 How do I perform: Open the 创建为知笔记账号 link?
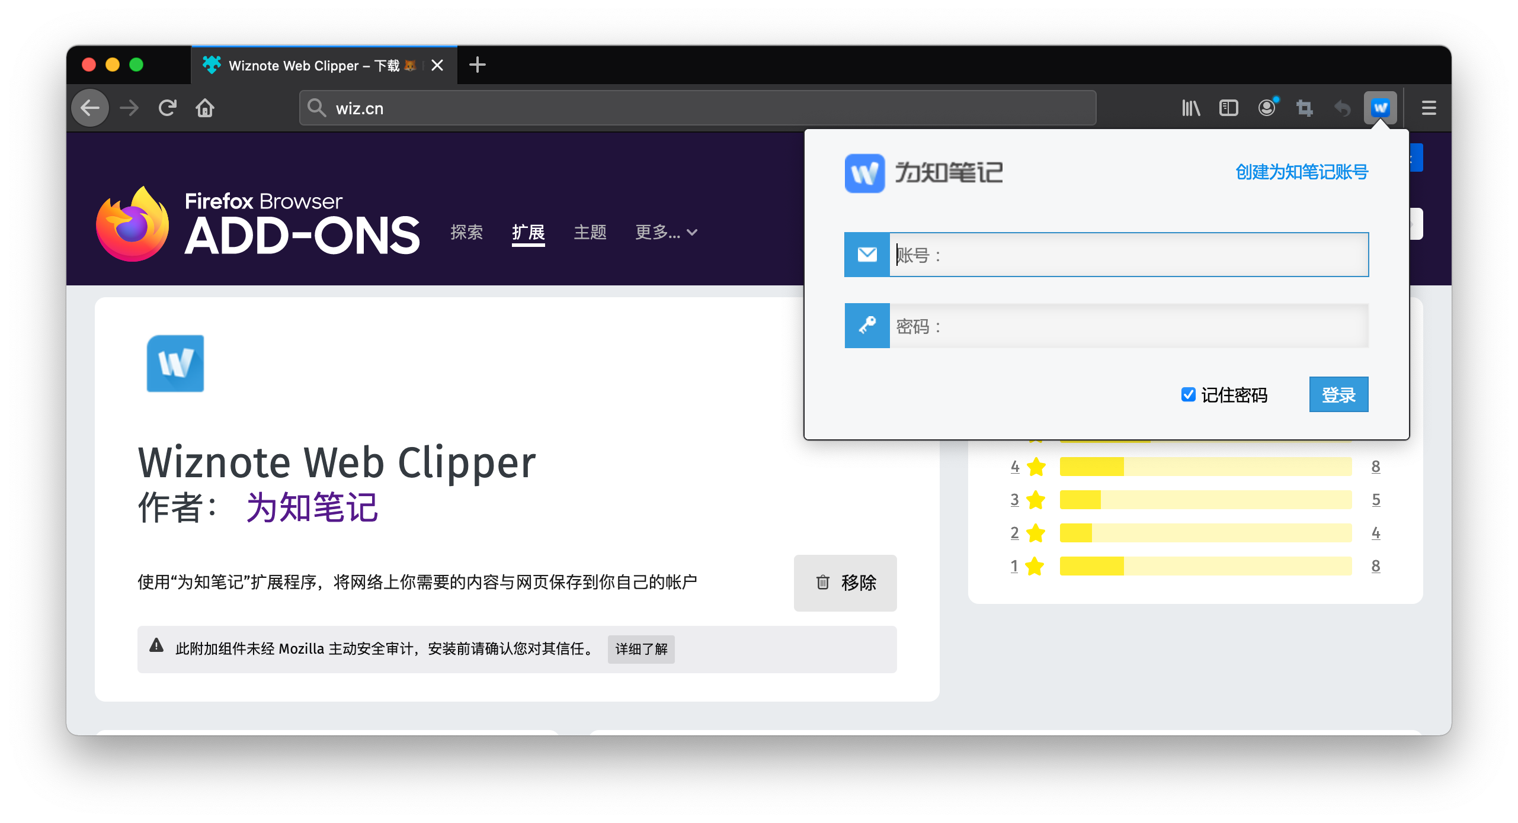coord(1302,172)
